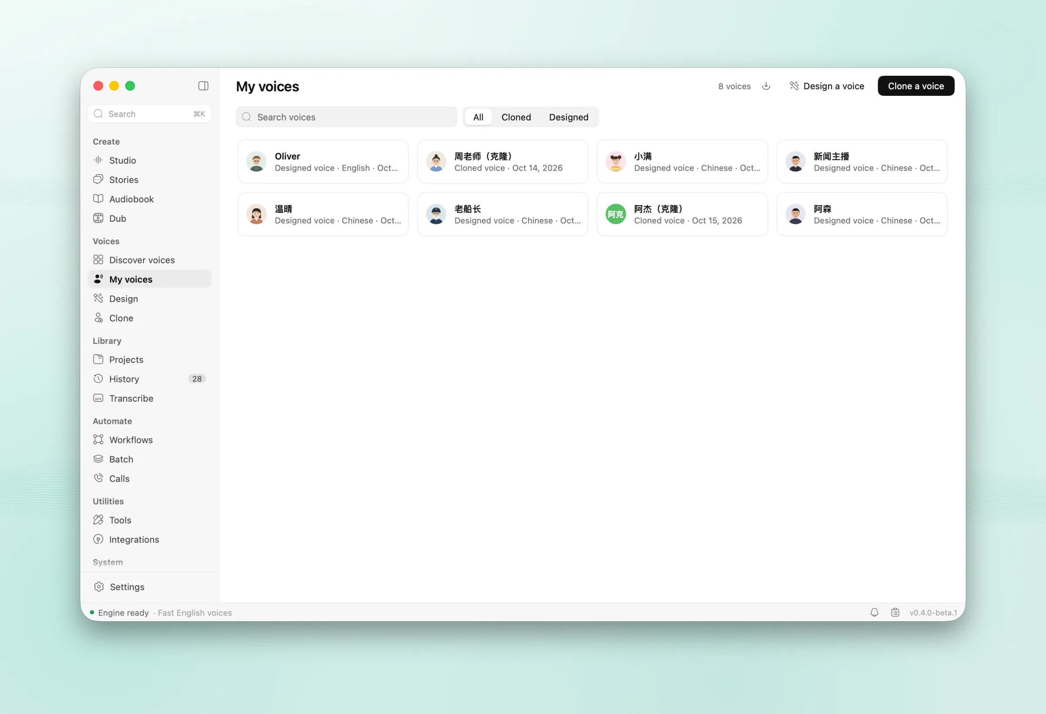Open Discover voices
The image size is (1046, 714).
pyautogui.click(x=149, y=260)
